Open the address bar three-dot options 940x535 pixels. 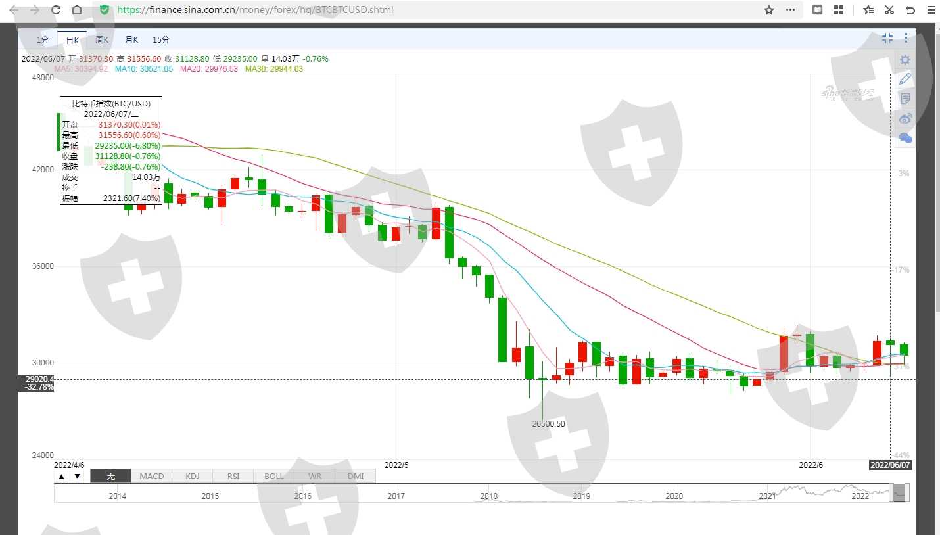[x=790, y=10]
